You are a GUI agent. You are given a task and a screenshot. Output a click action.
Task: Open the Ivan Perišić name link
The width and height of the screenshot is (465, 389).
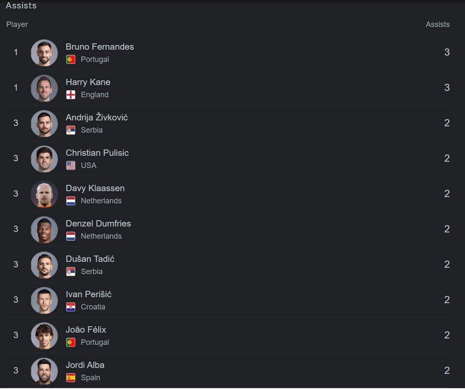[89, 294]
